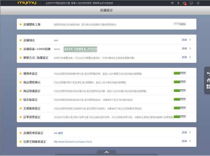Screen dimensions: 210x156
Task: Select the 訂單發票設定 row label
Action: point(32,117)
